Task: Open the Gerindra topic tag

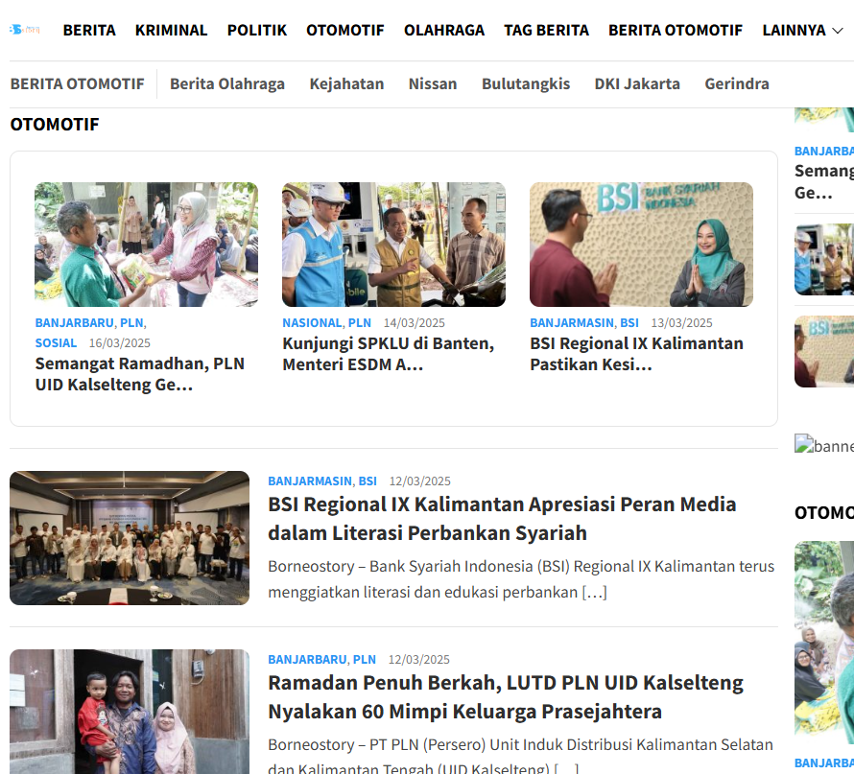Action: click(x=736, y=83)
